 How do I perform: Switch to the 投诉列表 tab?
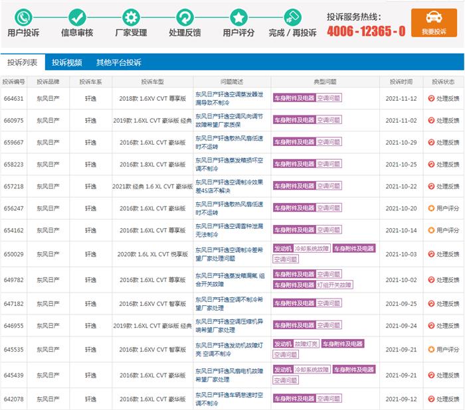click(x=23, y=62)
